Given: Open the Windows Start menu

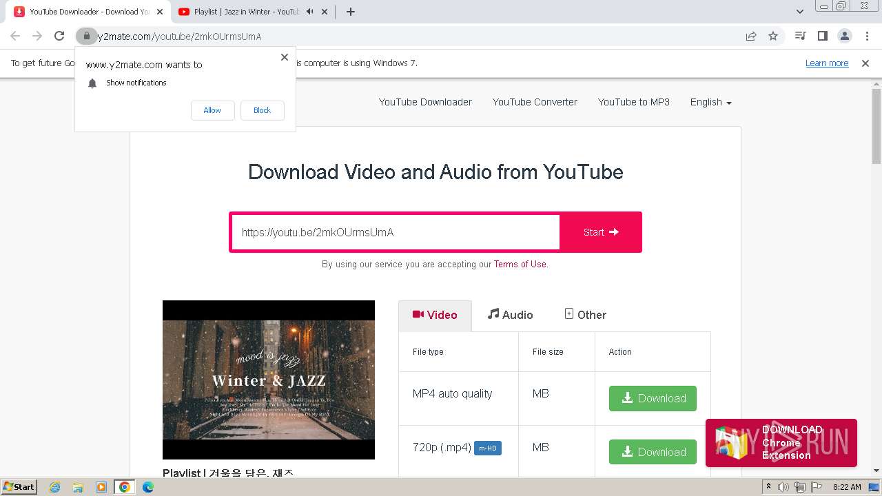Looking at the screenshot, I should click(x=19, y=486).
